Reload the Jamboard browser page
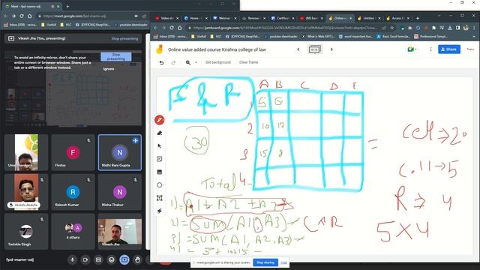The image size is (480, 270). [x=172, y=28]
